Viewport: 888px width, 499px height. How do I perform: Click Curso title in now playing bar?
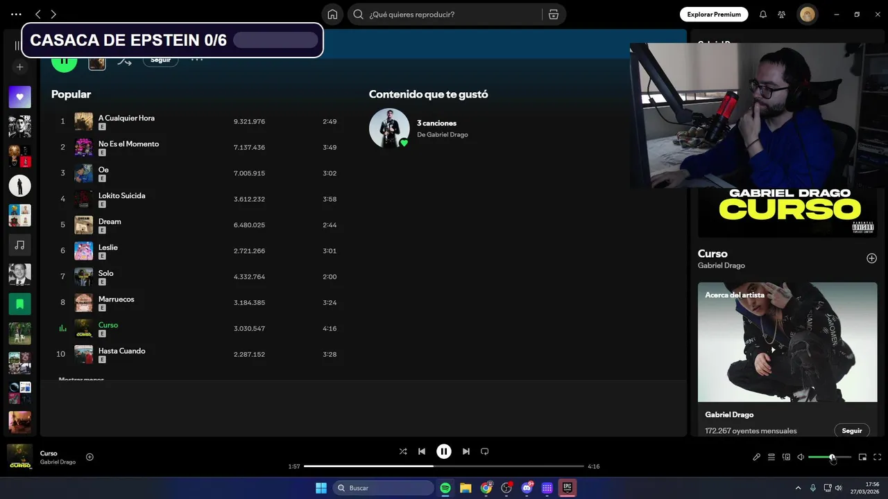click(49, 453)
